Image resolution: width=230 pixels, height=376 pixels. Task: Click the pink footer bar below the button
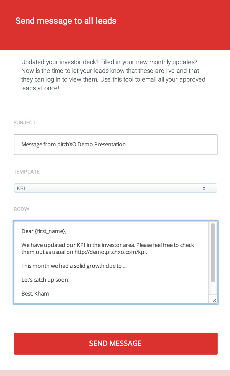[115, 373]
